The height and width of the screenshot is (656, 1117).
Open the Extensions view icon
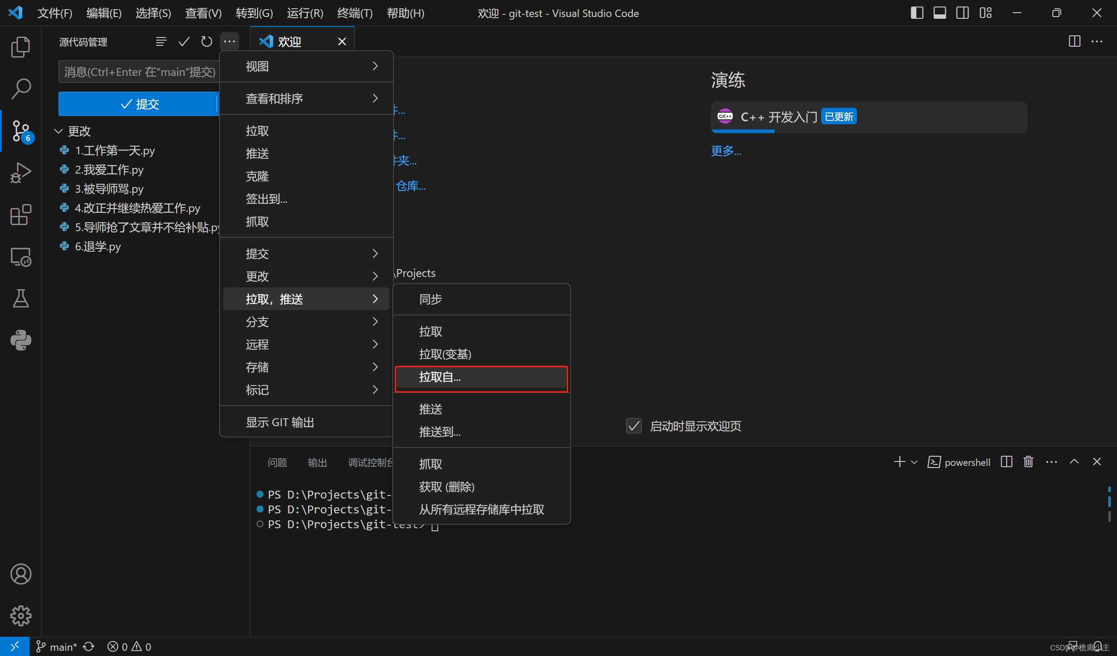[21, 215]
